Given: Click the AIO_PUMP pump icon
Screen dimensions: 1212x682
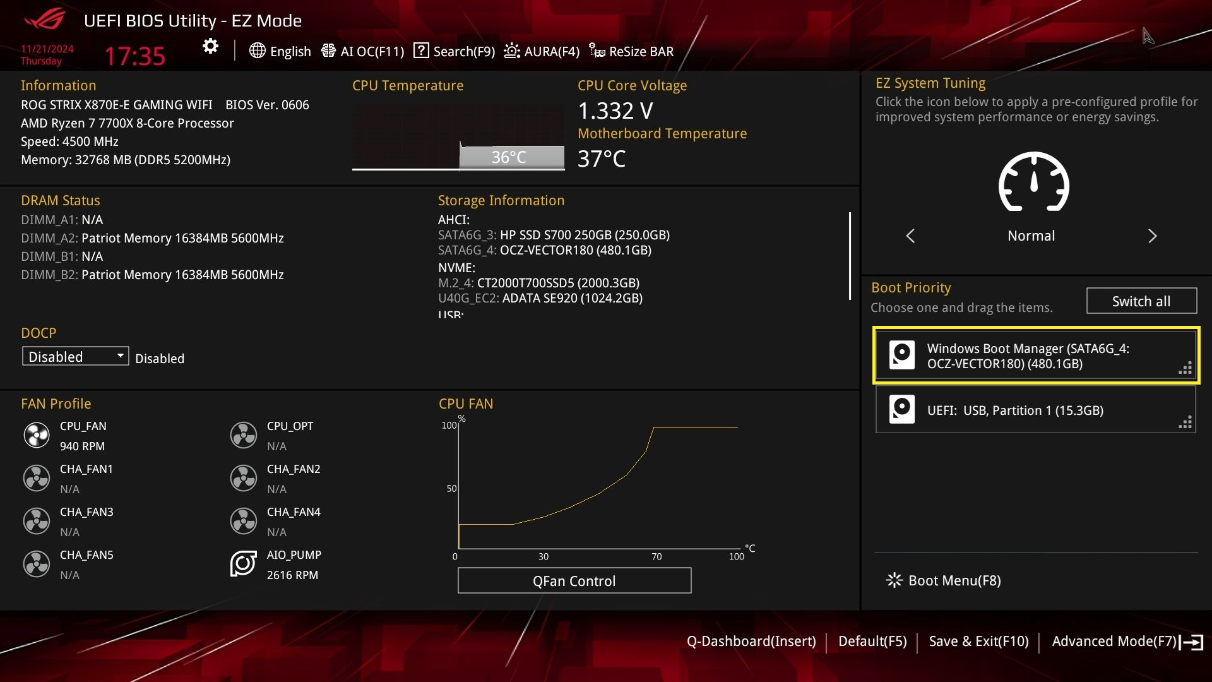Looking at the screenshot, I should (244, 564).
